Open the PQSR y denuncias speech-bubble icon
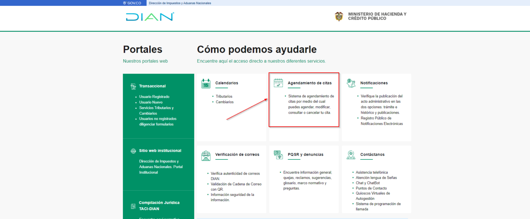Viewport: 530px width, 219px height. 279,155
